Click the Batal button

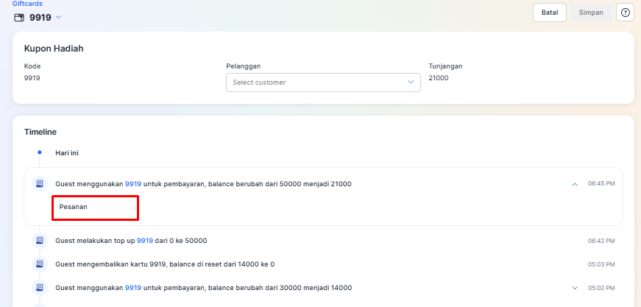[550, 13]
